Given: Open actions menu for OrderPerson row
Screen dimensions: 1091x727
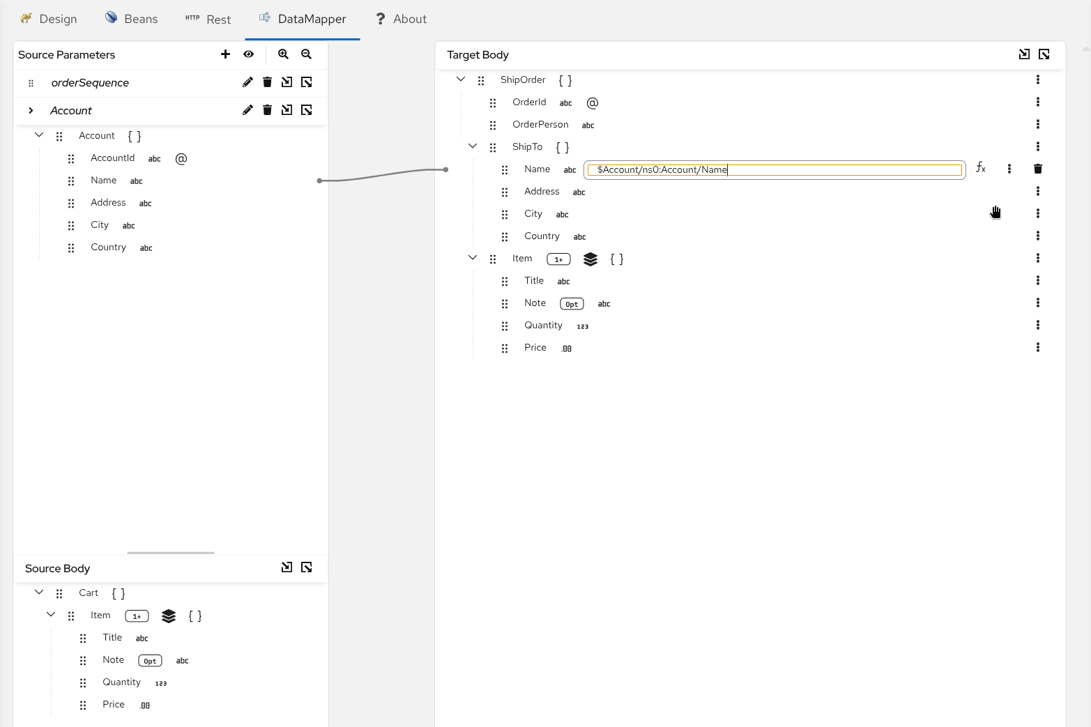Looking at the screenshot, I should click(x=1038, y=124).
